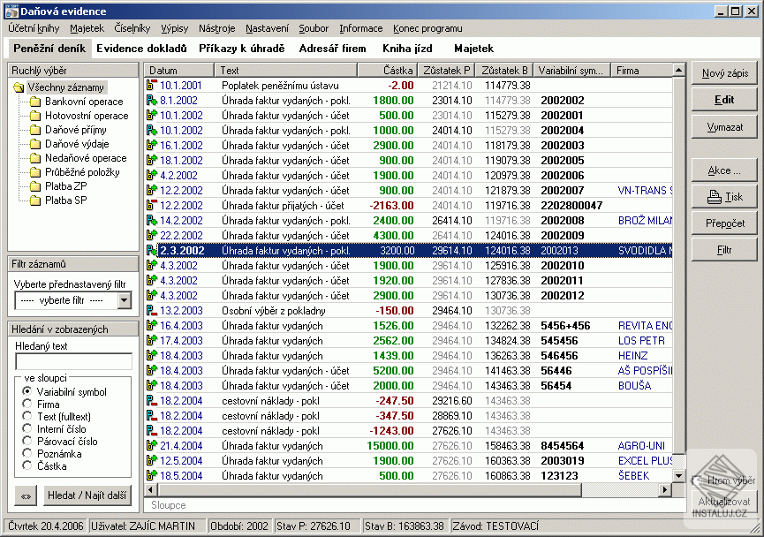This screenshot has width=764, height=537.
Task: Click the expense icon on the 10.1.2001 row
Action: tap(152, 86)
